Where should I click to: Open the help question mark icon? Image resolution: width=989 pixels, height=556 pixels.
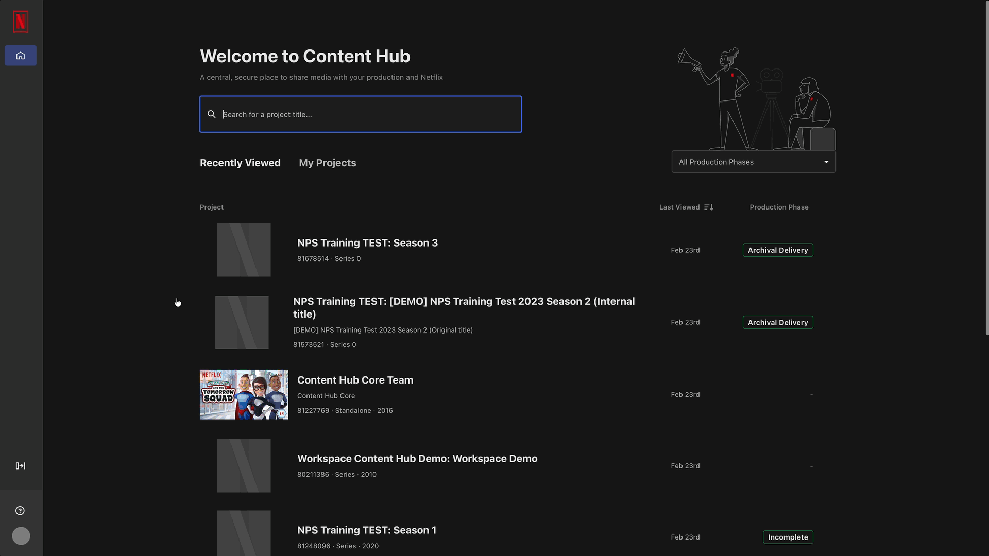(20, 511)
